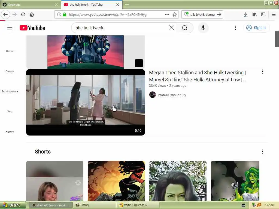The width and height of the screenshot is (279, 209).
Task: Open the Downloads toolbar button
Action: (x=245, y=14)
